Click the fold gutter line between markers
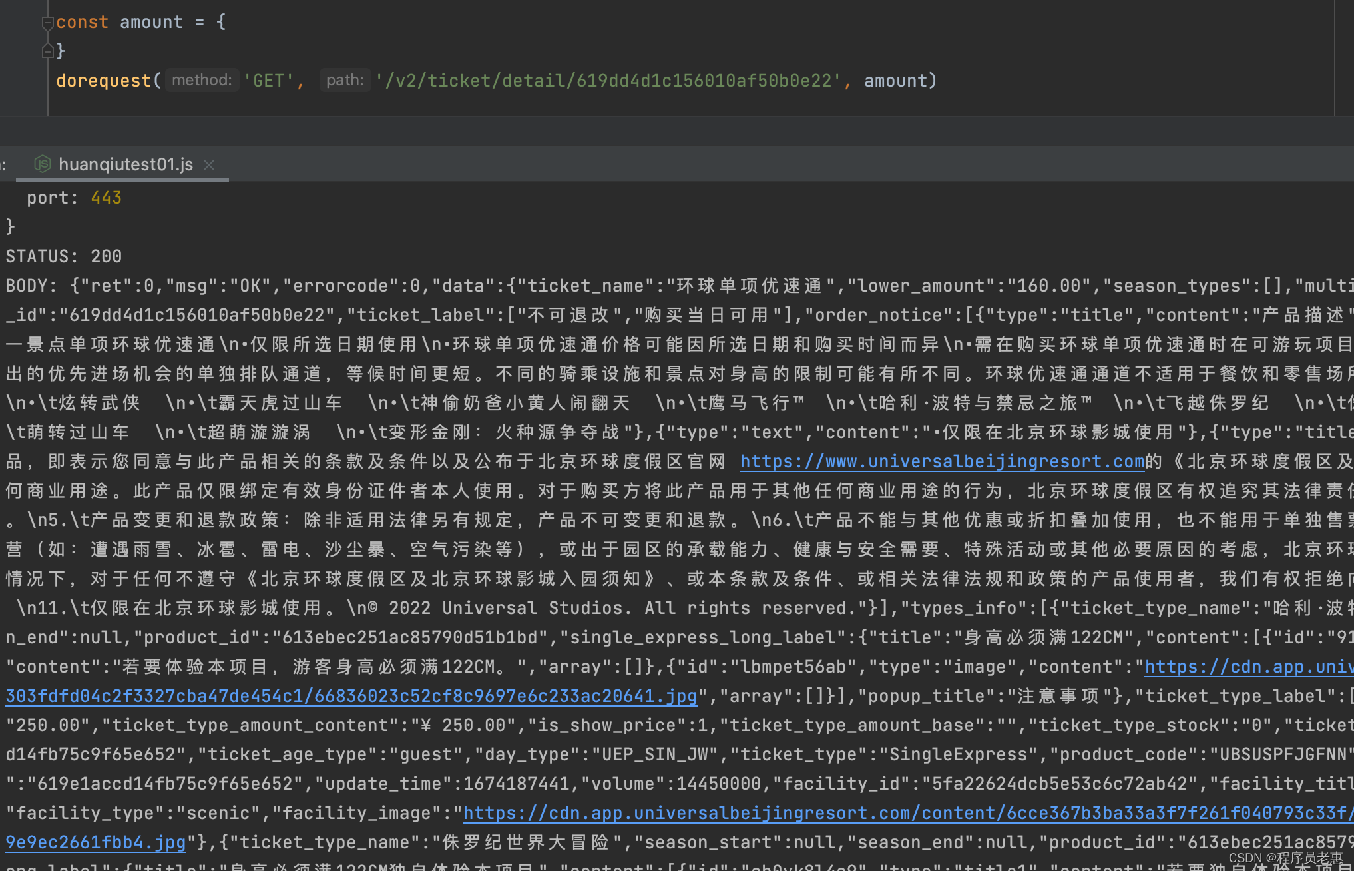This screenshot has height=871, width=1354. [x=49, y=37]
